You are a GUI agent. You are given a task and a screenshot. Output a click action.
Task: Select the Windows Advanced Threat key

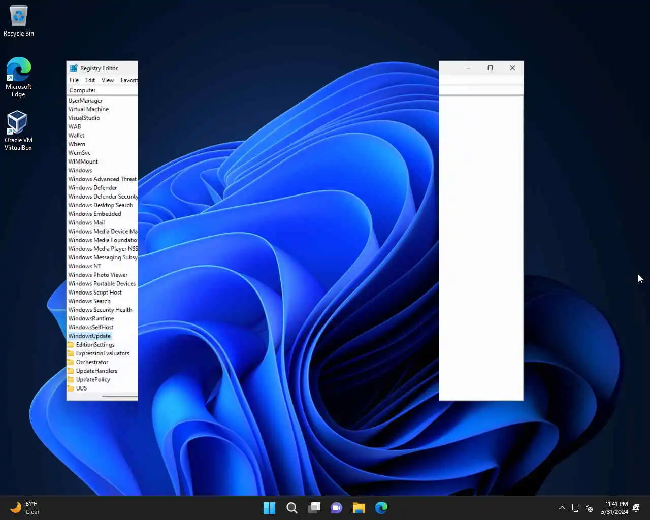[x=103, y=179]
